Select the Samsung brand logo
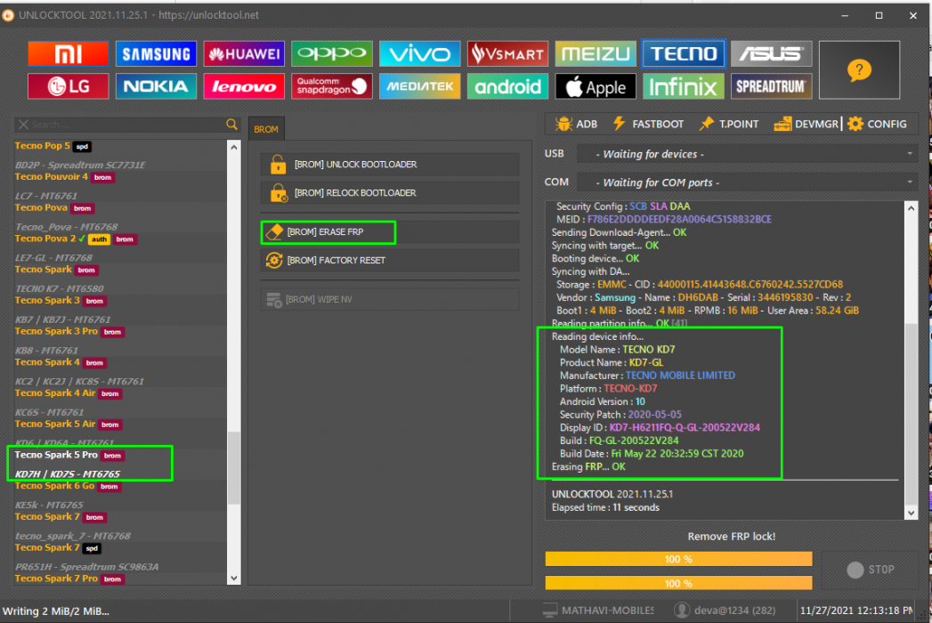 157,54
